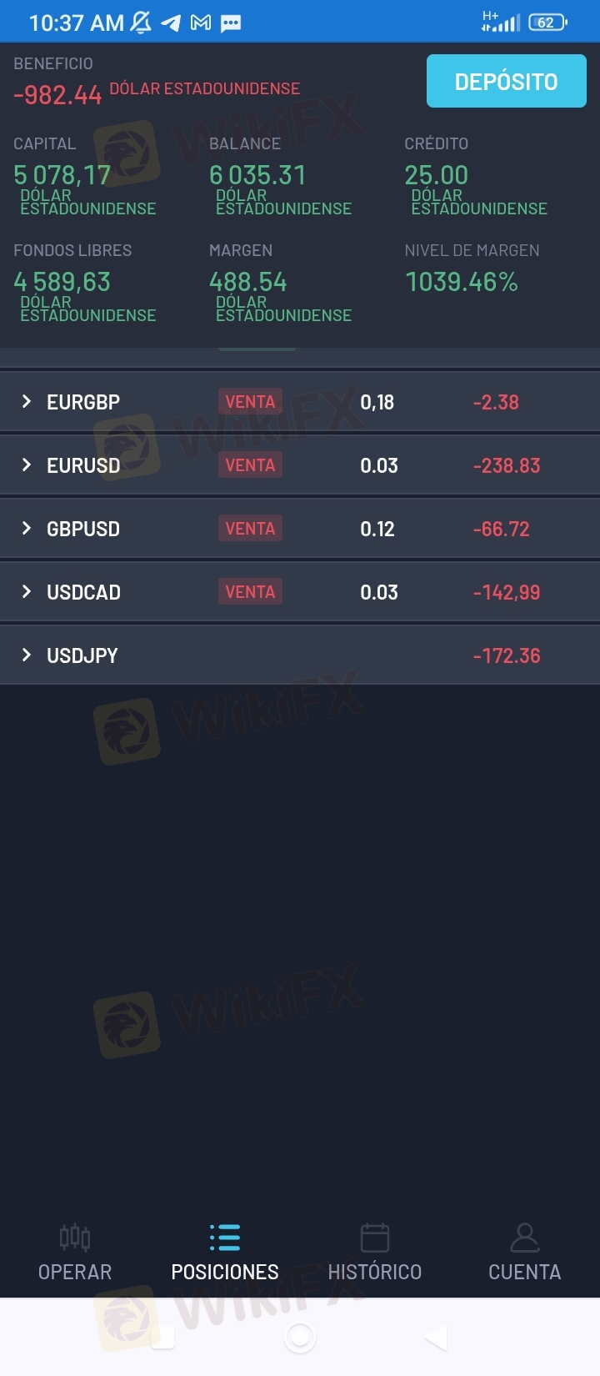This screenshot has width=600, height=1376.
Task: Tap the Posiciones list icon
Action: coord(225,1237)
